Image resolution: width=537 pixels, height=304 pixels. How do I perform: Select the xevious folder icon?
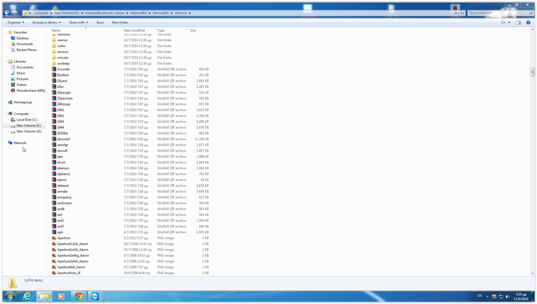pyautogui.click(x=54, y=52)
